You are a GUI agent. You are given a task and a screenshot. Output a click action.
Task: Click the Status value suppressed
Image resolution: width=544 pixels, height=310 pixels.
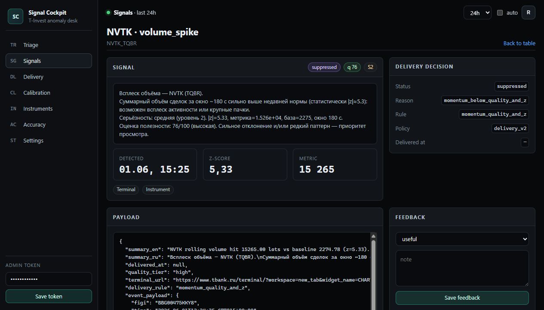point(512,86)
